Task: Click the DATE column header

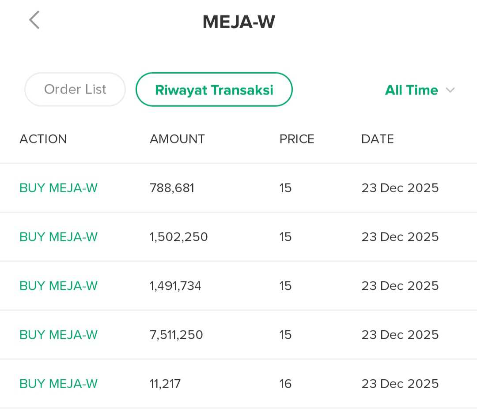Action: (377, 139)
